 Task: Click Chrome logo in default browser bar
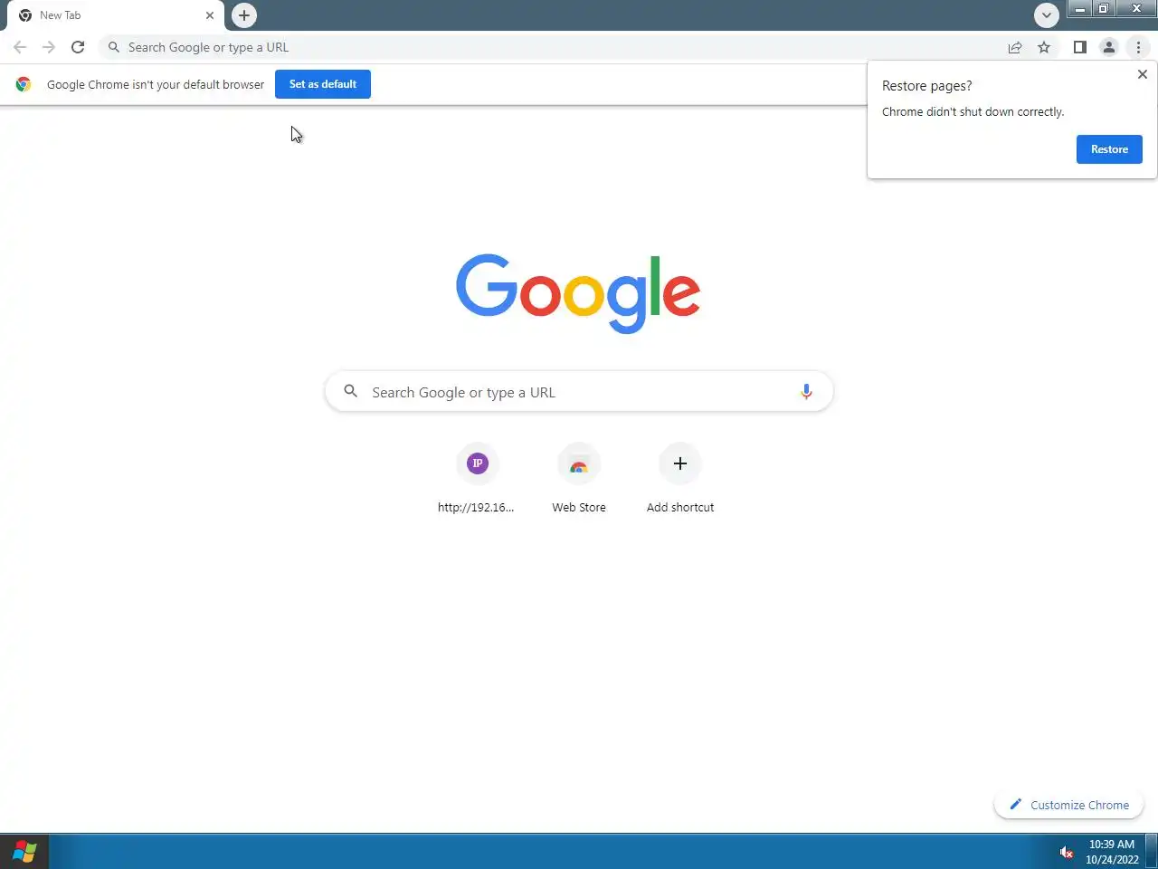[x=24, y=84]
